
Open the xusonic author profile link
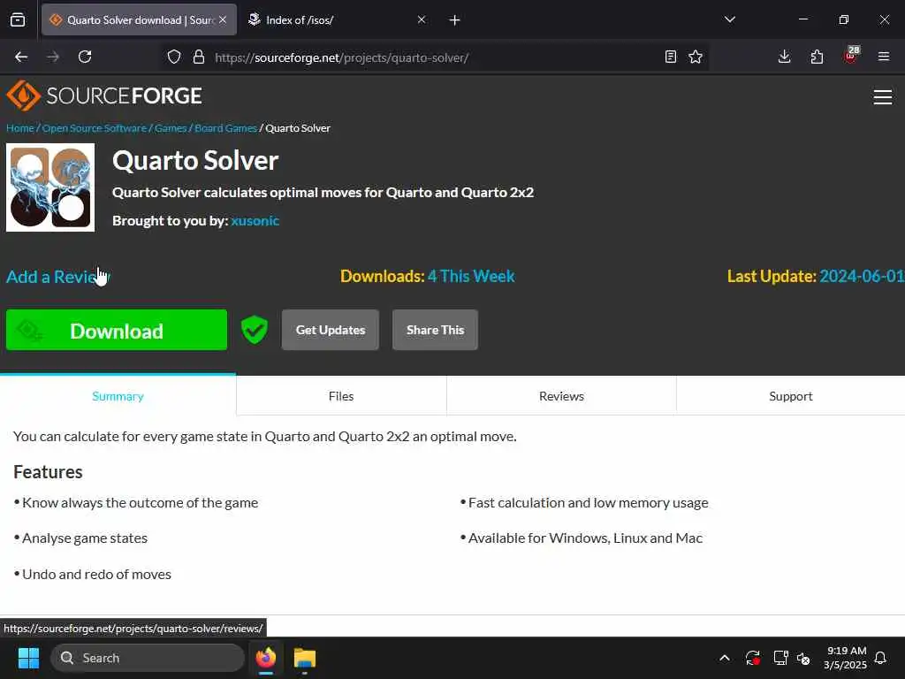pos(255,220)
